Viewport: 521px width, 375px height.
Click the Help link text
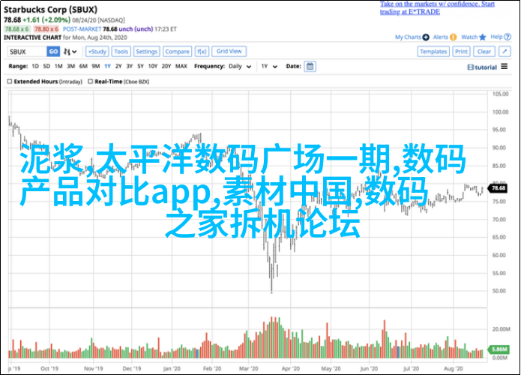tap(496, 37)
